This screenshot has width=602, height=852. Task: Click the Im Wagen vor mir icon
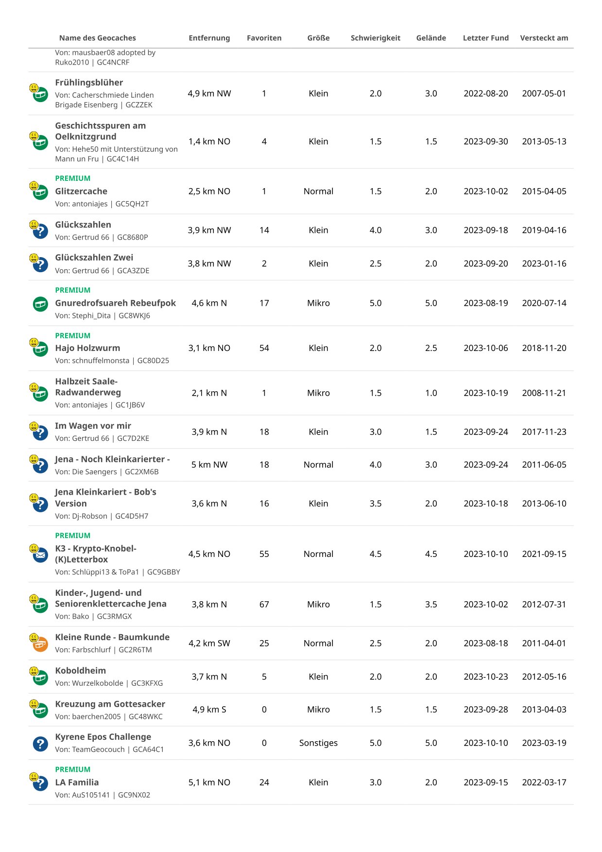coord(40,432)
